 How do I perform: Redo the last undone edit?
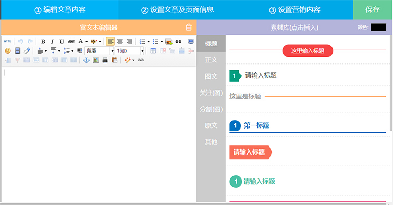pyautogui.click(x=30, y=41)
